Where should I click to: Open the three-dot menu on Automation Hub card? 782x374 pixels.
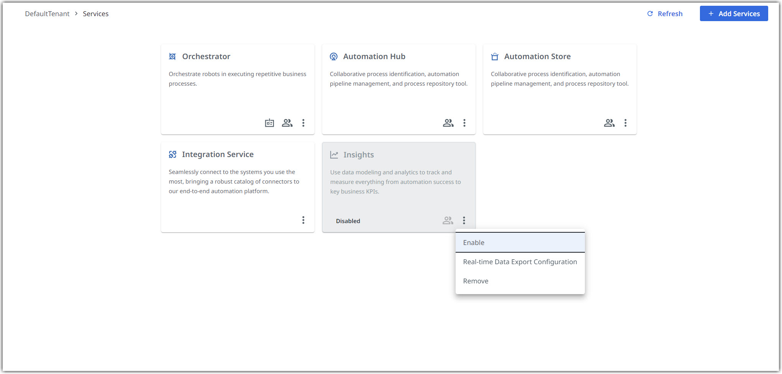[x=464, y=123]
